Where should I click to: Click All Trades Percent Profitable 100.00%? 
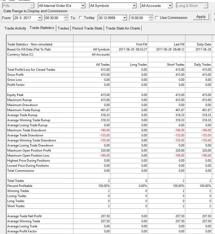point(104,186)
